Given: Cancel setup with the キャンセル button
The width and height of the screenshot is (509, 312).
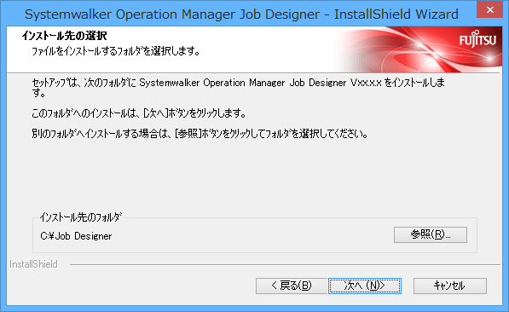Looking at the screenshot, I should [x=450, y=286].
